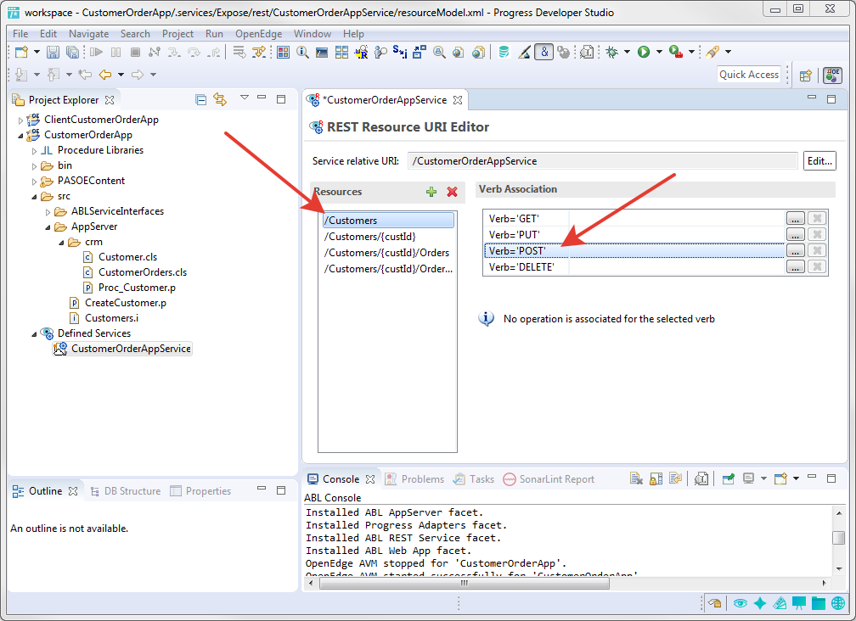Open the OpenEdge menu
The image size is (856, 621).
pos(258,33)
